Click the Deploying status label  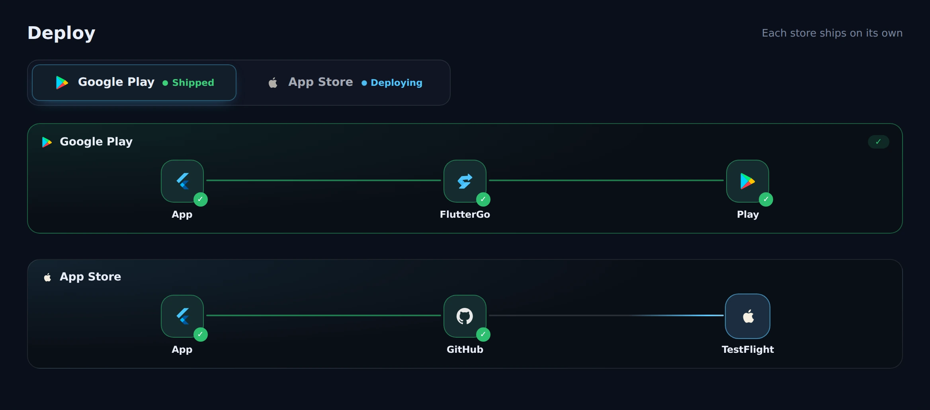click(397, 83)
